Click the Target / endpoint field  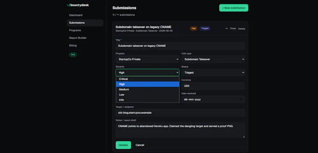click(180, 113)
